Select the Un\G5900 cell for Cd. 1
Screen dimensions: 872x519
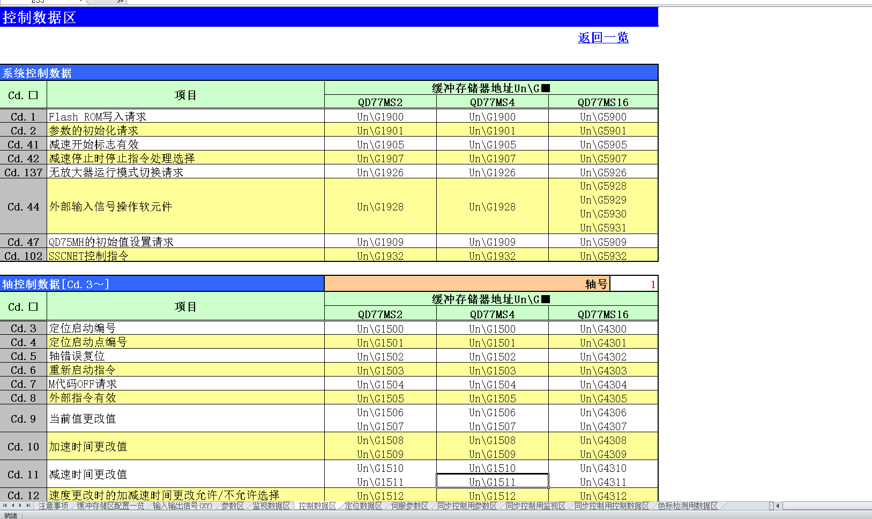click(603, 117)
